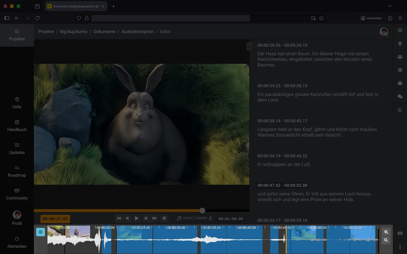
Task: Show keyboard shortcuts icon
Action: 400,233
